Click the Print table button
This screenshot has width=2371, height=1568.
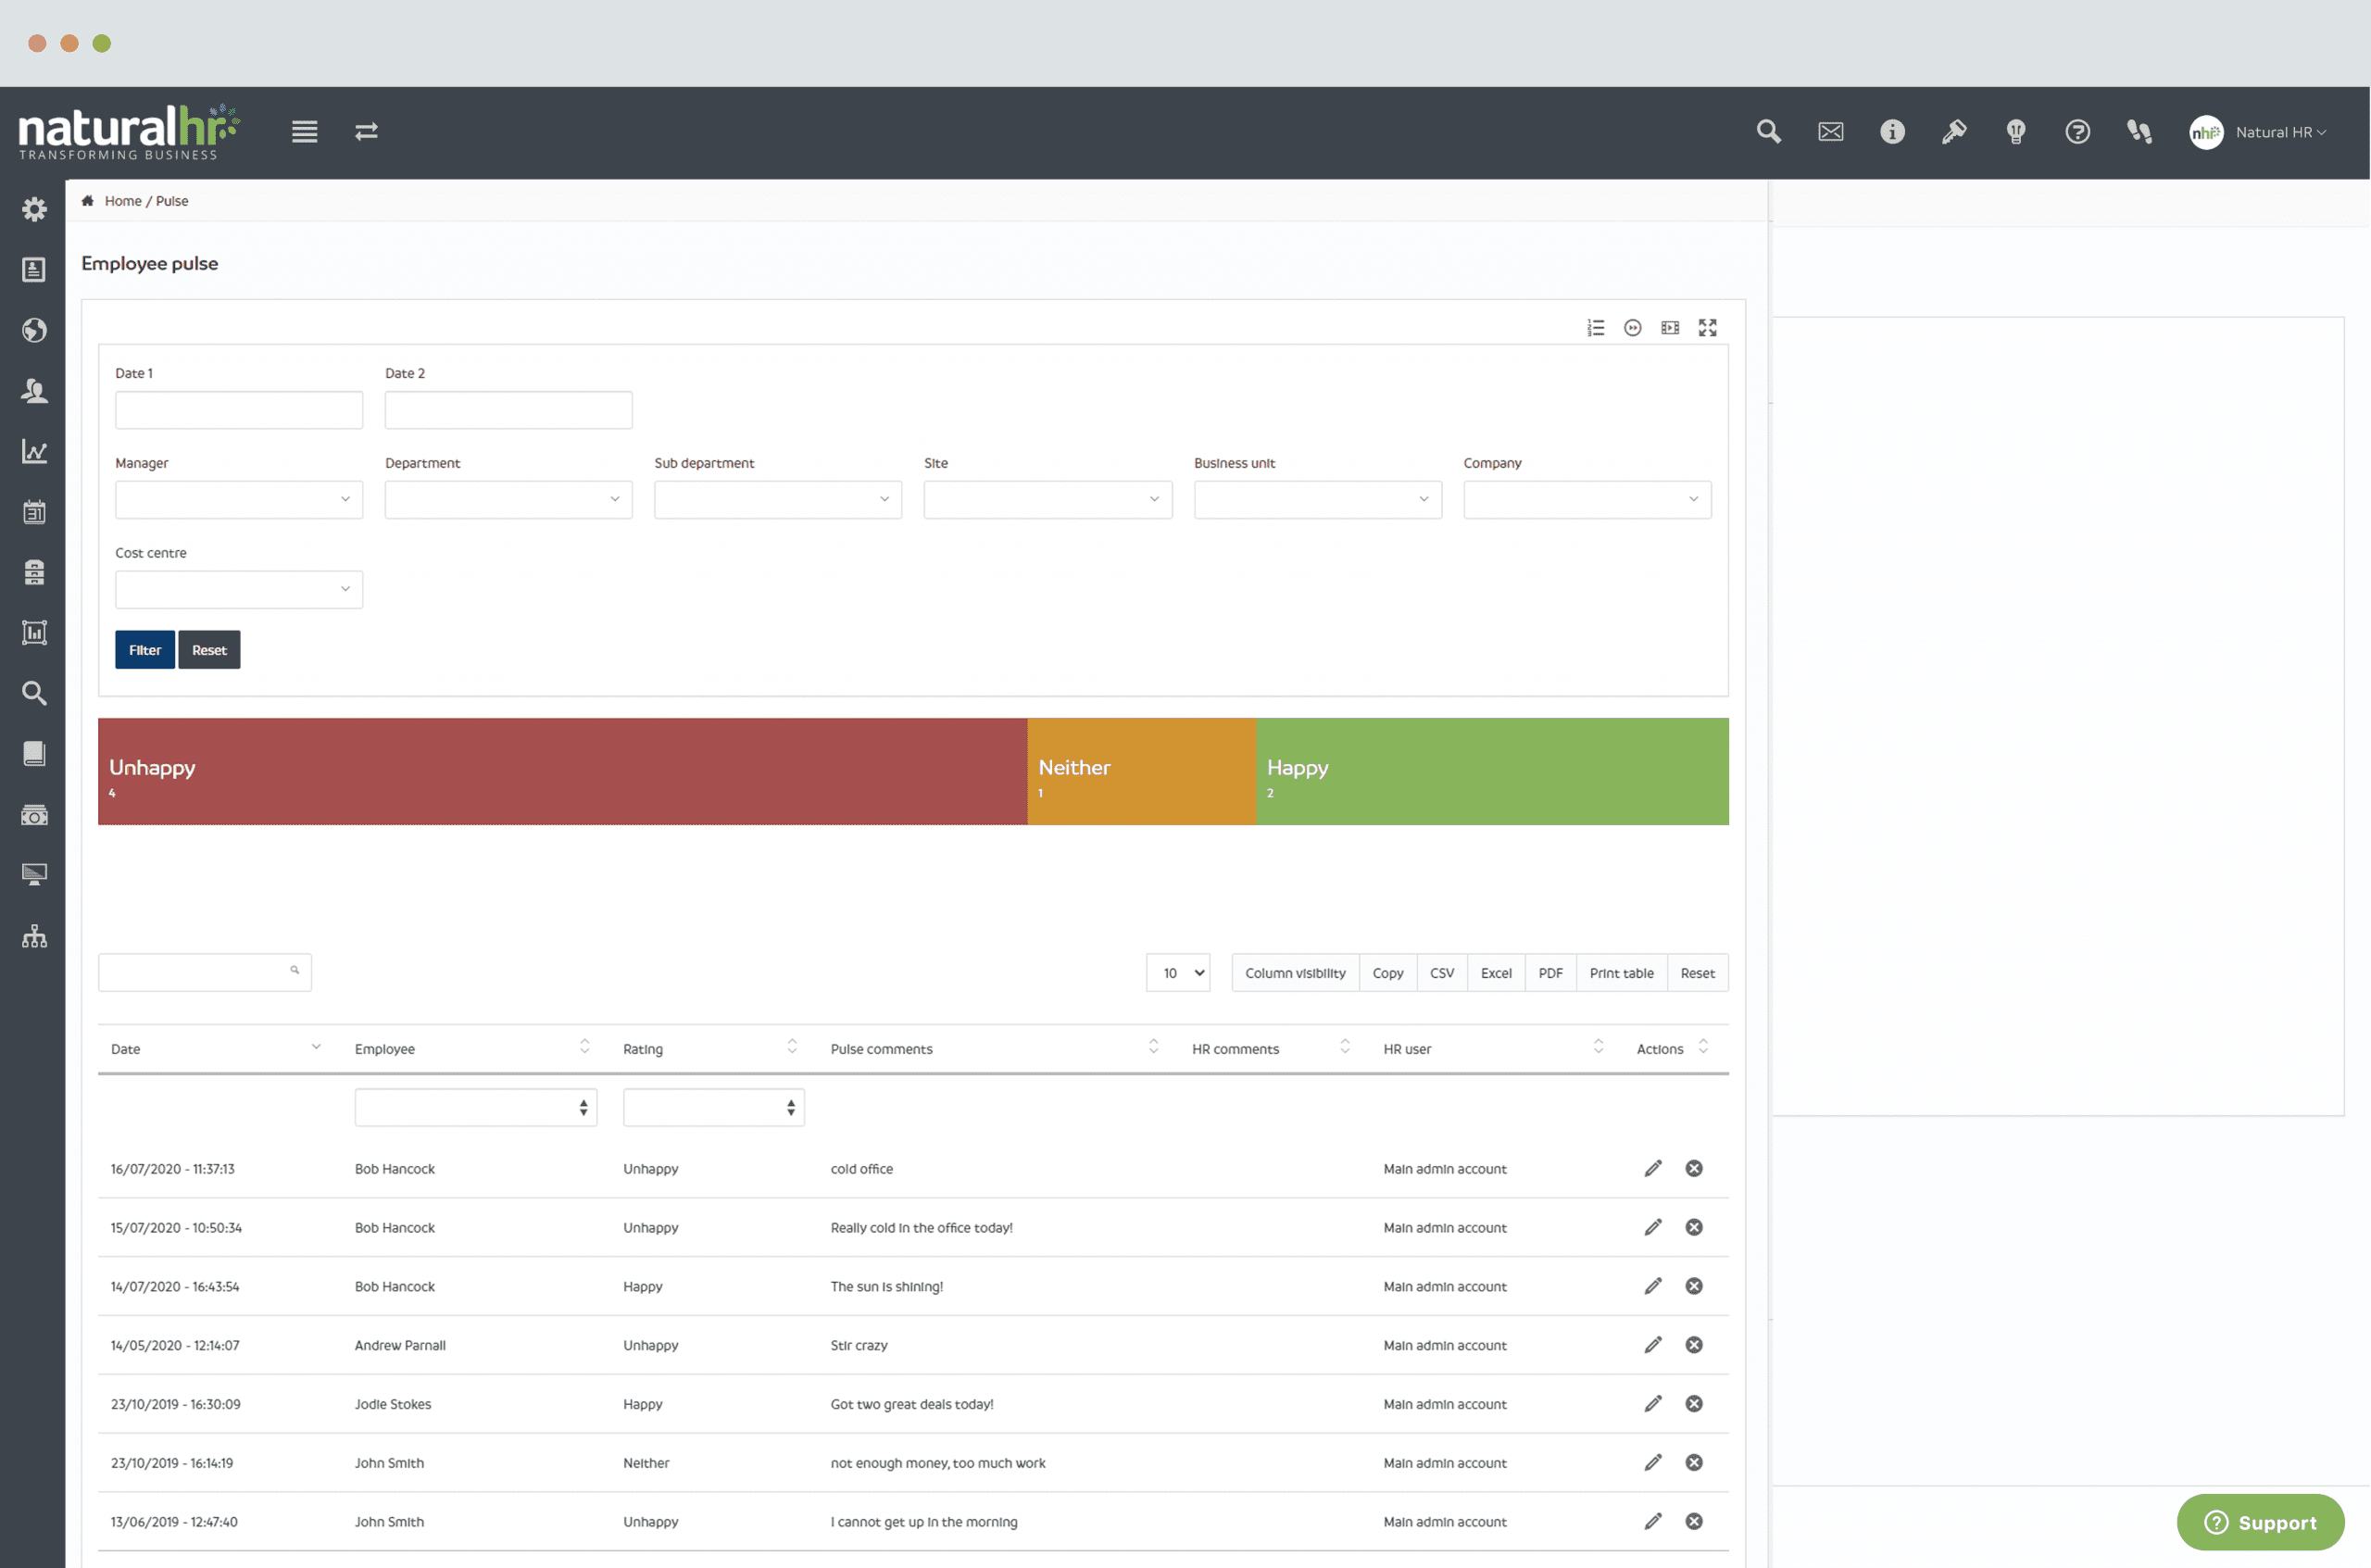coord(1621,973)
